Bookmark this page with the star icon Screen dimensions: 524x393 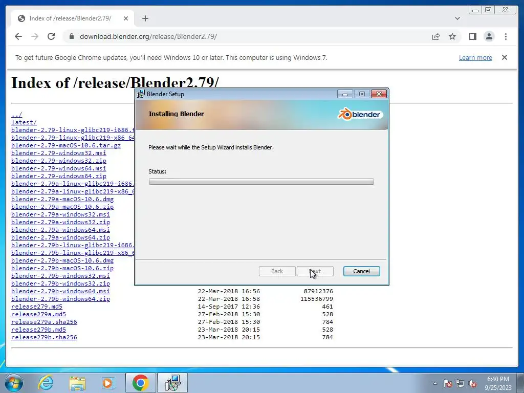coord(452,36)
